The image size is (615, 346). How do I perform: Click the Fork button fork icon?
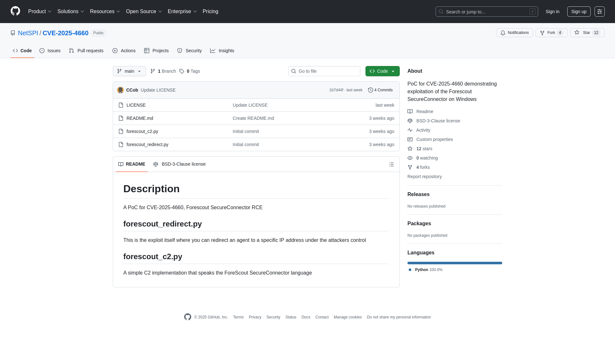(542, 33)
